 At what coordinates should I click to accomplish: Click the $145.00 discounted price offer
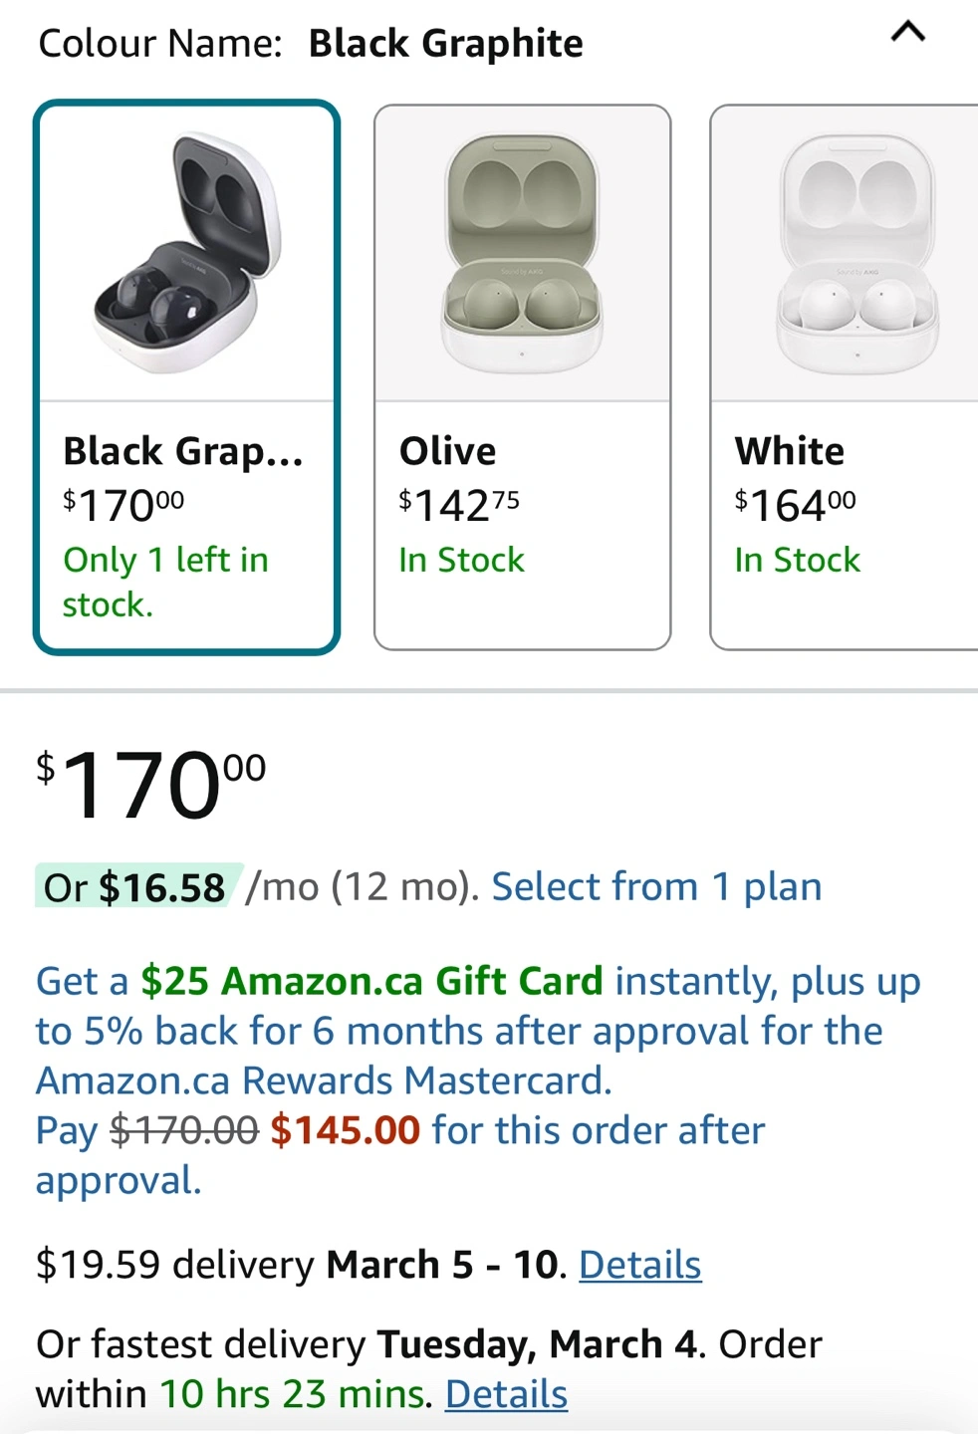pyautogui.click(x=345, y=1130)
